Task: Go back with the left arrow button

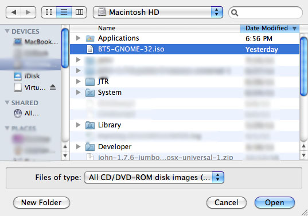Action: click(13, 13)
